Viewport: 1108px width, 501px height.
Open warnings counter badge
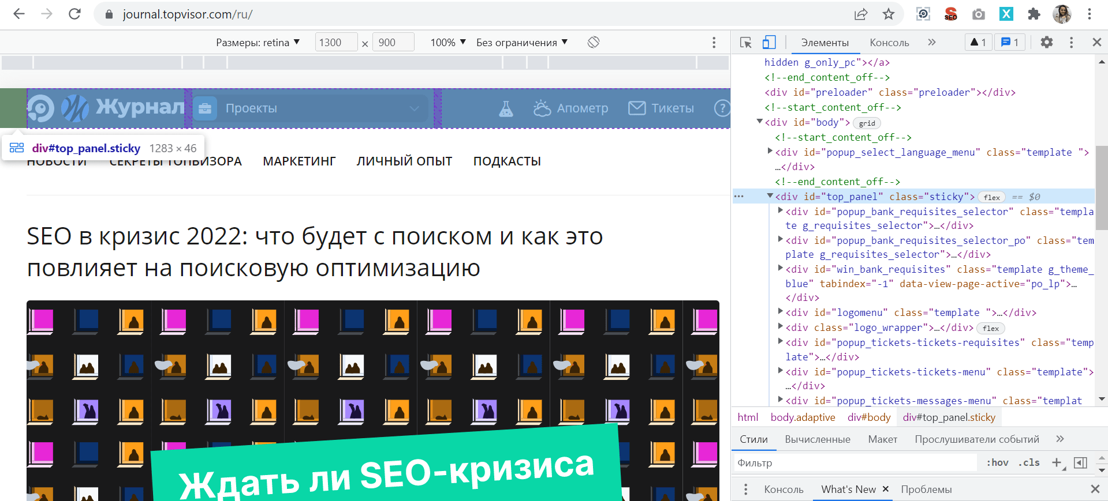(979, 42)
